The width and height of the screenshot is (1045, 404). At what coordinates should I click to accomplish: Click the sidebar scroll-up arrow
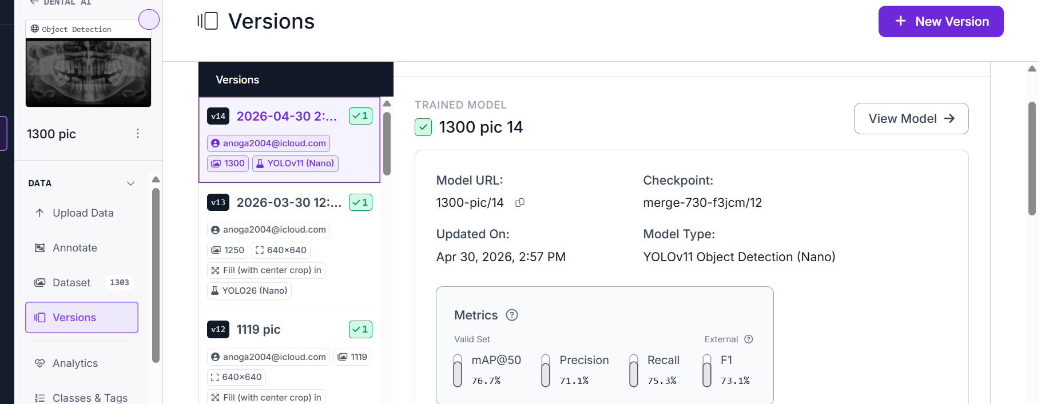pyautogui.click(x=156, y=179)
